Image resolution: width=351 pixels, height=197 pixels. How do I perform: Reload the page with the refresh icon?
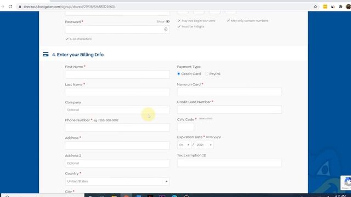[10, 7]
